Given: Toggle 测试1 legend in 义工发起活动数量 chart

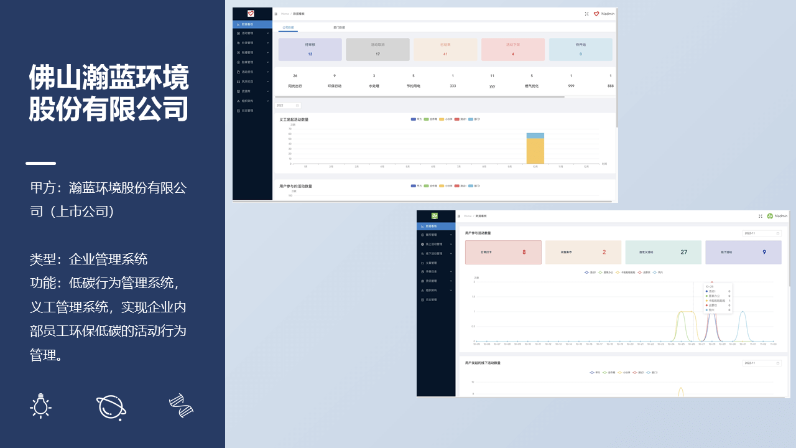Looking at the screenshot, I should pyautogui.click(x=460, y=119).
